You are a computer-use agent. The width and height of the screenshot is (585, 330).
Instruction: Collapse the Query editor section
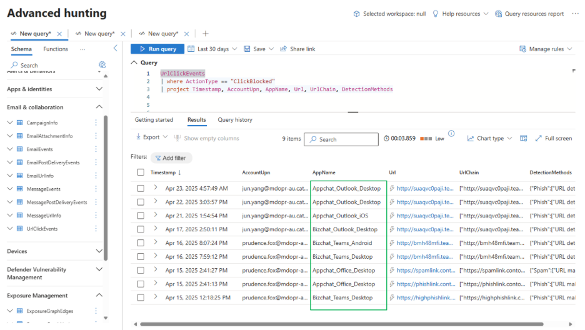coord(134,62)
